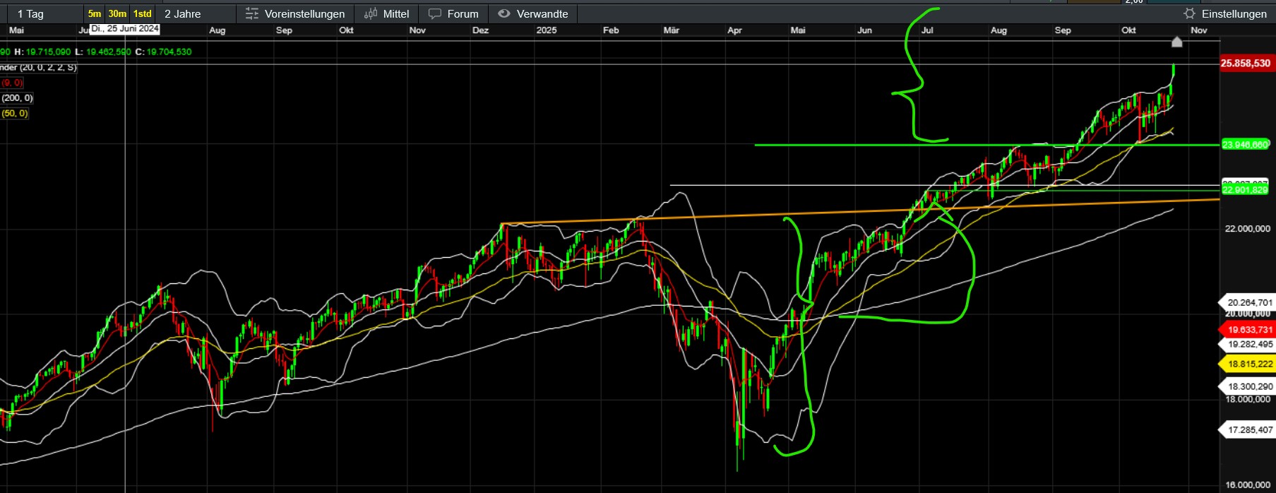Image resolution: width=1276 pixels, height=493 pixels.
Task: Click the Verwandte eye icon
Action: pyautogui.click(x=503, y=14)
